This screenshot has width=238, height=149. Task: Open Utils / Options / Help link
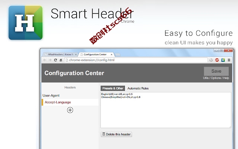(216, 78)
